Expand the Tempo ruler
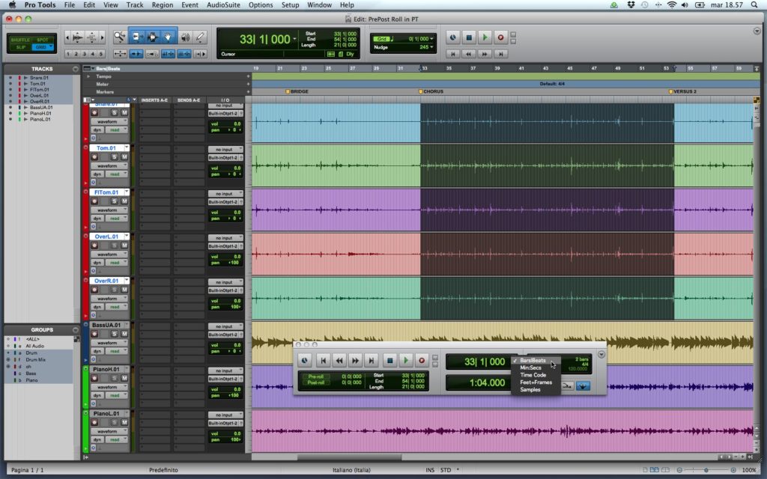 [x=88, y=76]
